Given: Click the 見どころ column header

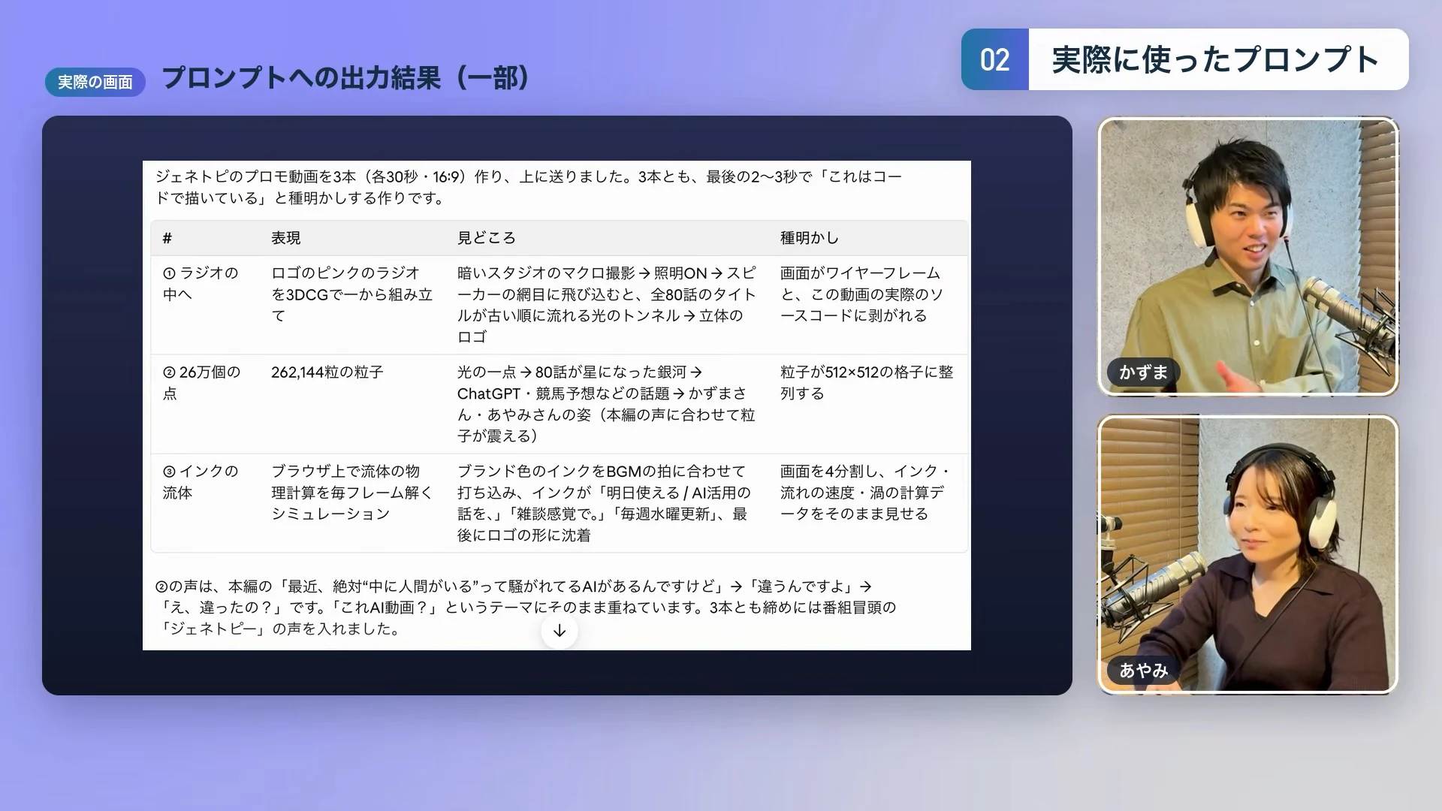Looking at the screenshot, I should [486, 238].
